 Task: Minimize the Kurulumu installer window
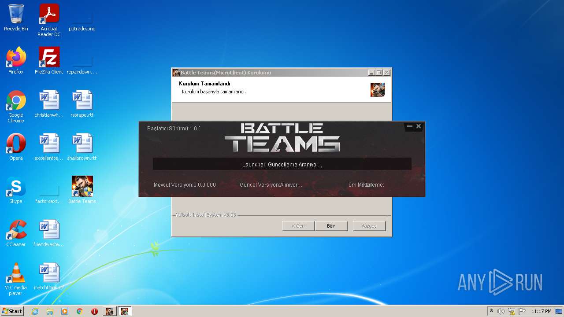(x=371, y=73)
